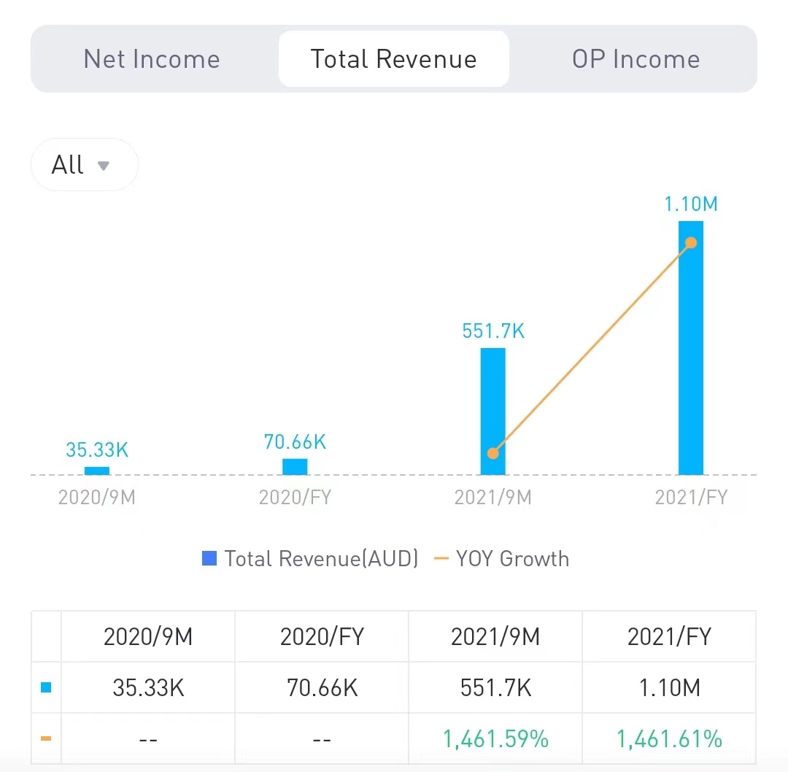The image size is (788, 772).
Task: Switch to the Net Income tab
Action: (152, 59)
